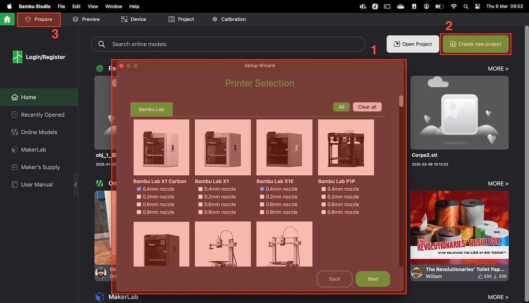Click the Setup Wizard vertical scrollbar
The width and height of the screenshot is (529, 303).
coord(401,101)
